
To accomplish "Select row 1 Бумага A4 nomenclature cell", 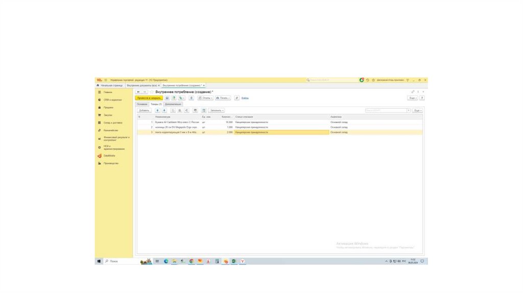I will click(x=177, y=123).
